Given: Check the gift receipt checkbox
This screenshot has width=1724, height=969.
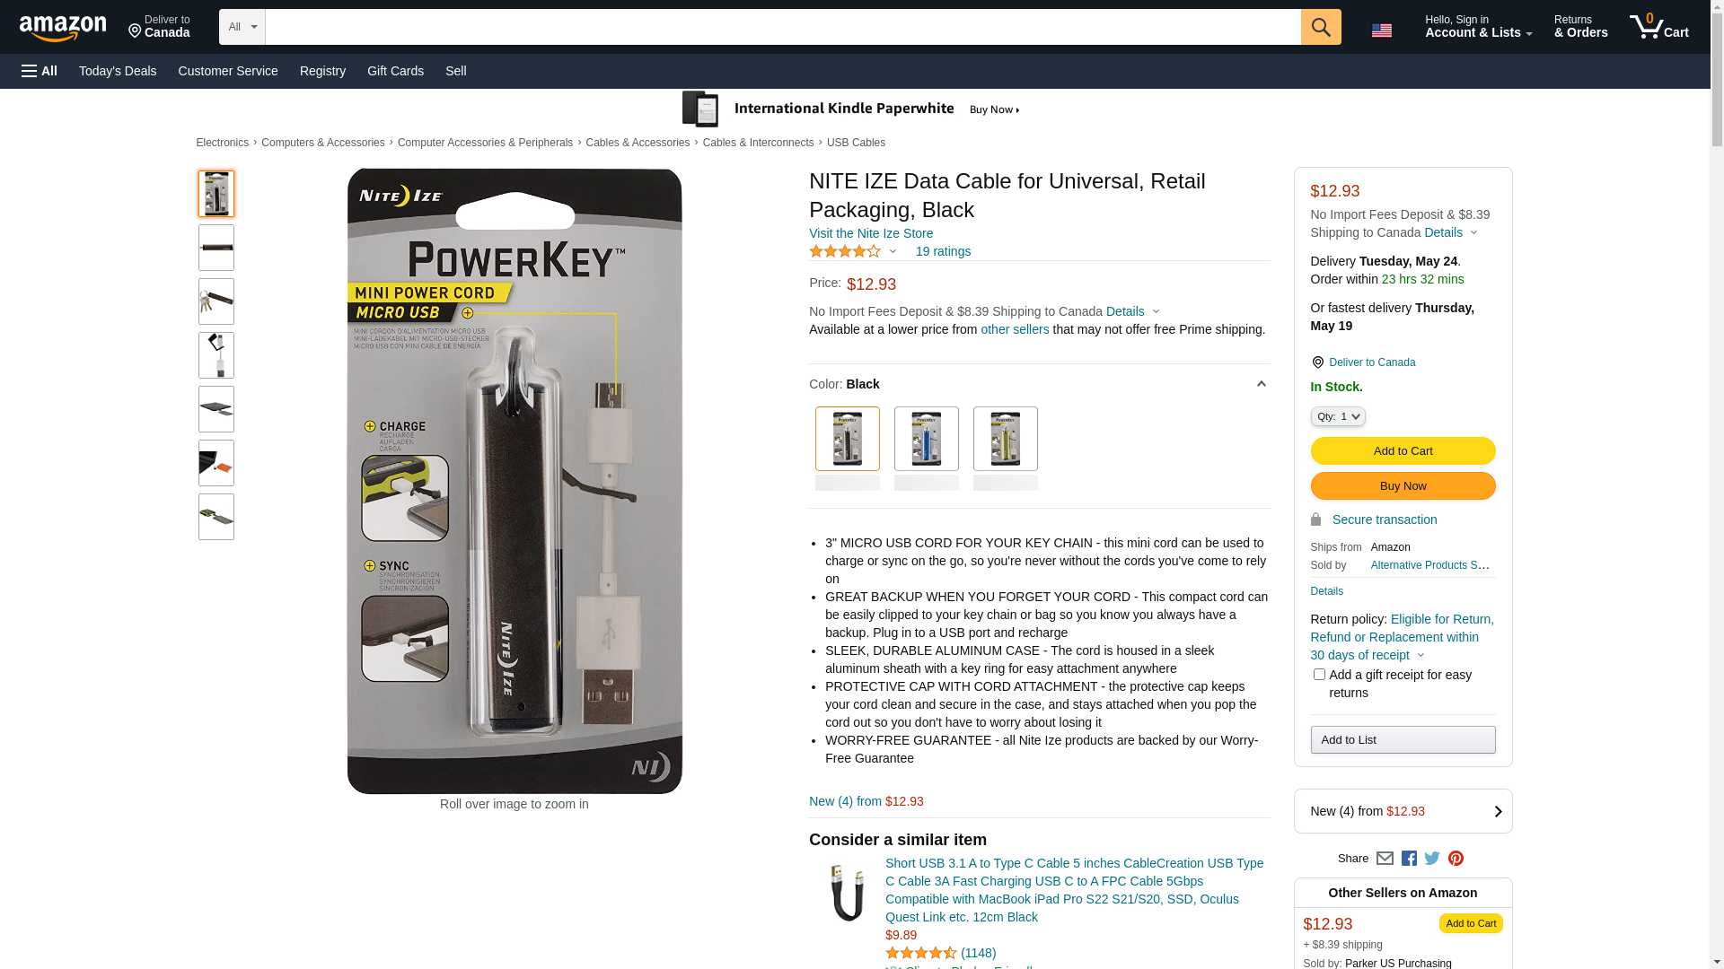Looking at the screenshot, I should (x=1318, y=674).
